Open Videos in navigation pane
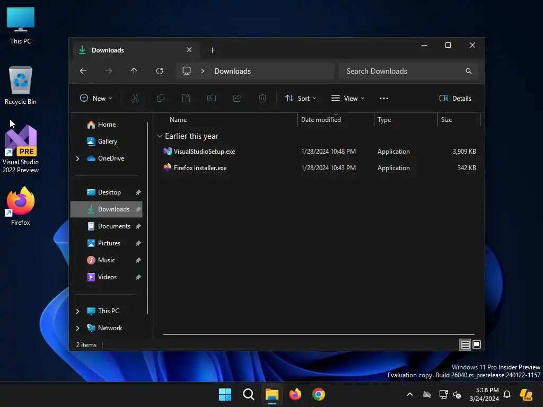Image resolution: width=543 pixels, height=407 pixels. coord(107,277)
